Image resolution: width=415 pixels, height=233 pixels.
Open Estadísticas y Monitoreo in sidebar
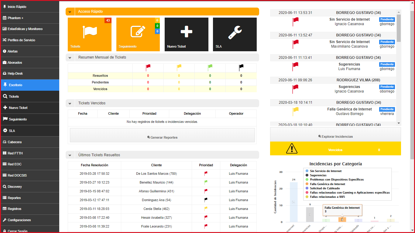25,29
